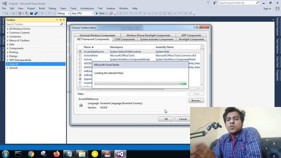Open the Analyze menu
281x158 pixels.
coord(111,8)
